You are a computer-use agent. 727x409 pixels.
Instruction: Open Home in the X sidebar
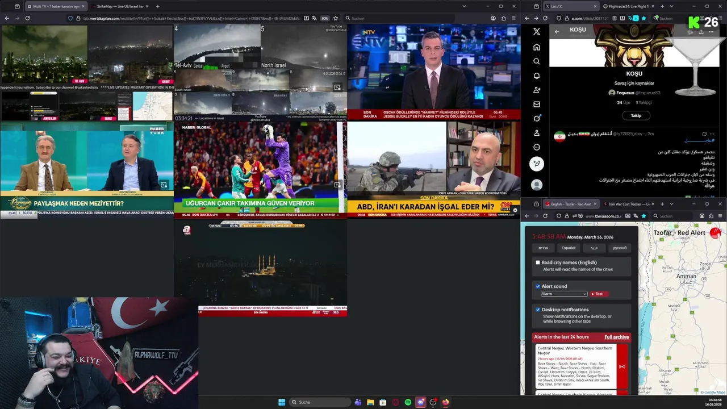[537, 47]
